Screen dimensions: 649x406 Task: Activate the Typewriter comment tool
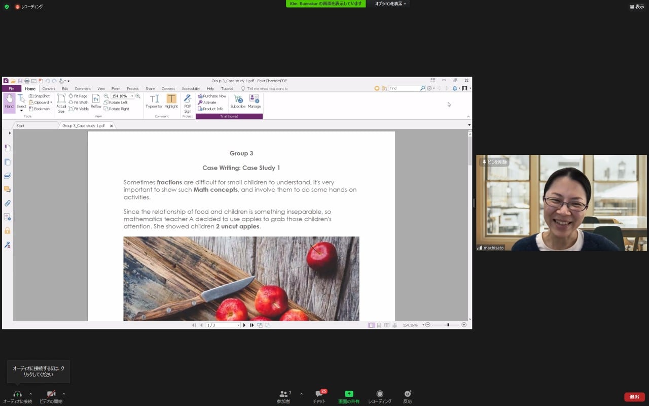[154, 101]
